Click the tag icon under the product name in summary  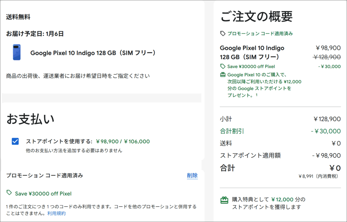pos(223,66)
